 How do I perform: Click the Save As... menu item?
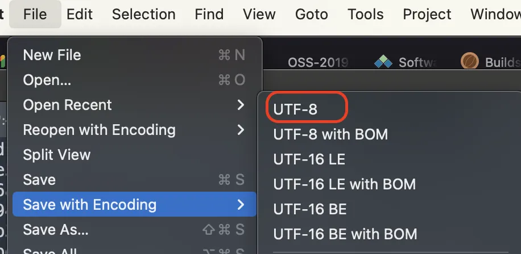pyautogui.click(x=56, y=230)
